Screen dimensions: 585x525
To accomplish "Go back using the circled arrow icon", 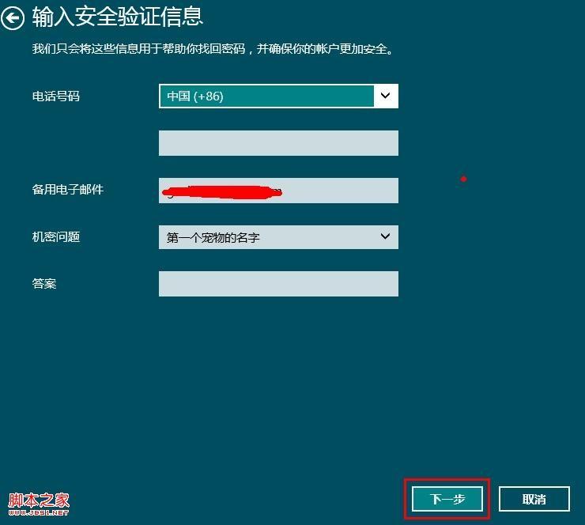I will (13, 18).
